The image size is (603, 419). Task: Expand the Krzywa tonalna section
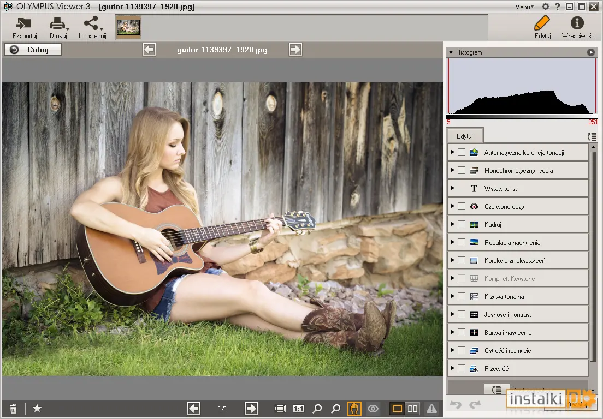pyautogui.click(x=453, y=296)
